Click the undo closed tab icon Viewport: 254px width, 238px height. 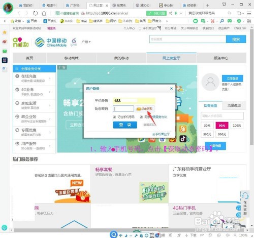click(x=239, y=13)
